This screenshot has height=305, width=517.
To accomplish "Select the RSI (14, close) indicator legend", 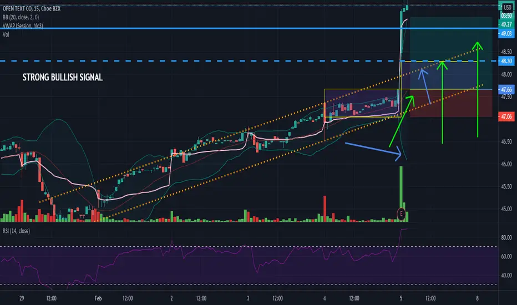I will point(16,231).
